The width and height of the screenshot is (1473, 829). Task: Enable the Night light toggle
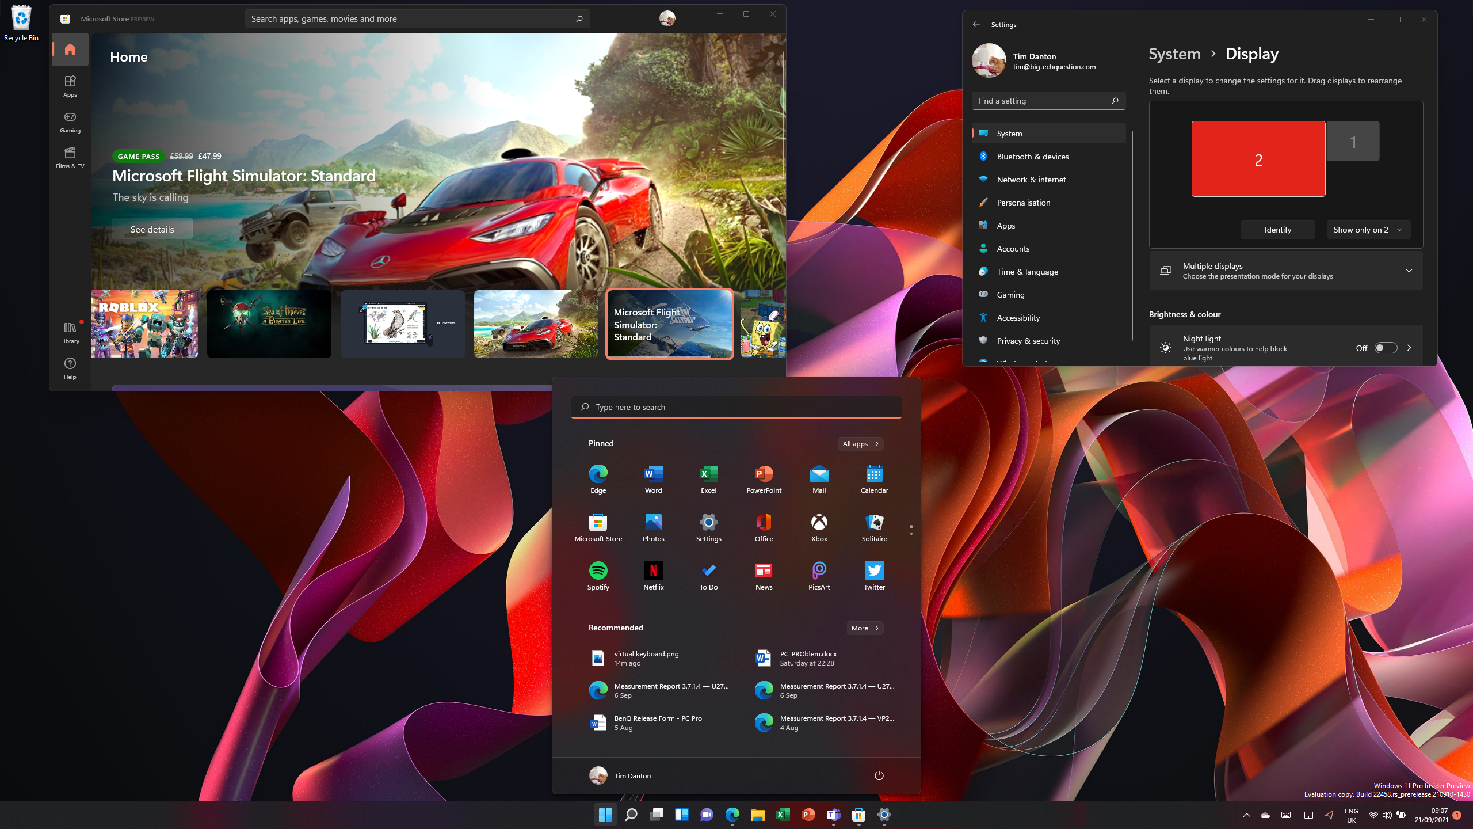pyautogui.click(x=1386, y=348)
